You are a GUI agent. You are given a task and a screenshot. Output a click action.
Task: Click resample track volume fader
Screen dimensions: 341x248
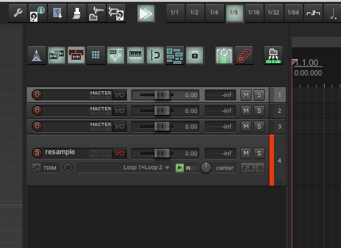point(162,154)
